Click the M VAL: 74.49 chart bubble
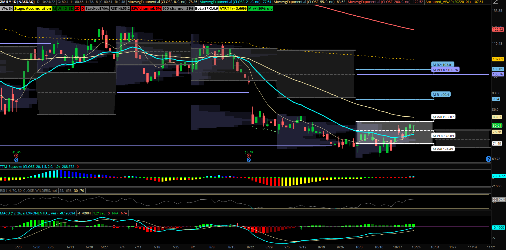 tap(443, 149)
